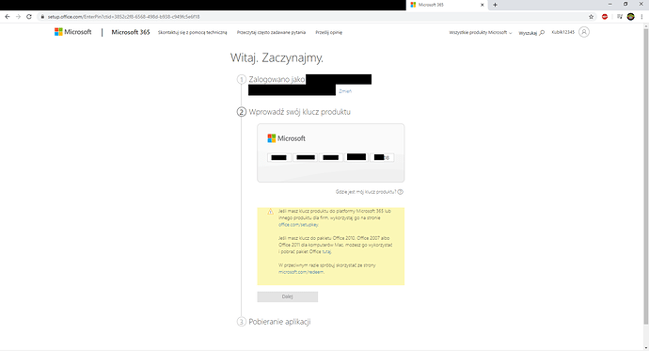Click the Zmień link

pos(345,91)
